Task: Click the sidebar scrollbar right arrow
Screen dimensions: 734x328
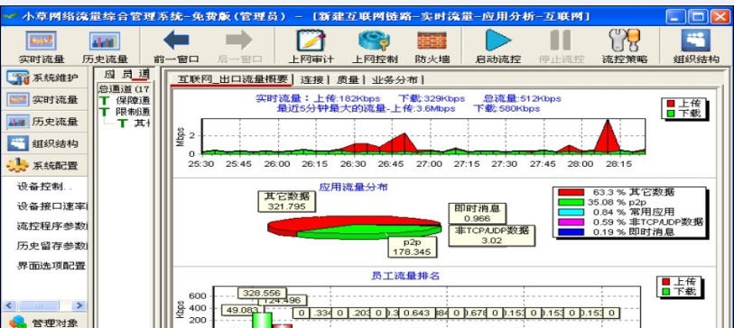Action: 79,305
